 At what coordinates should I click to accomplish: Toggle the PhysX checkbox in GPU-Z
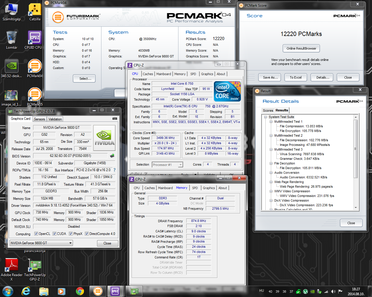pos(71,234)
